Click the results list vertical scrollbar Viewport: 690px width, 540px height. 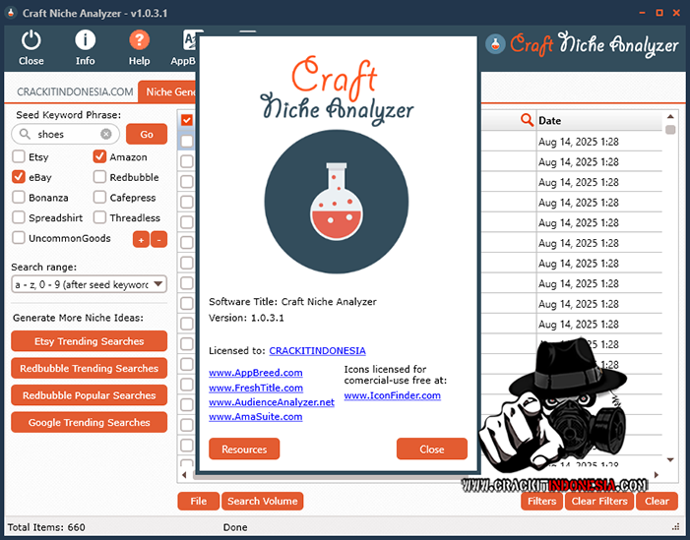(670, 295)
